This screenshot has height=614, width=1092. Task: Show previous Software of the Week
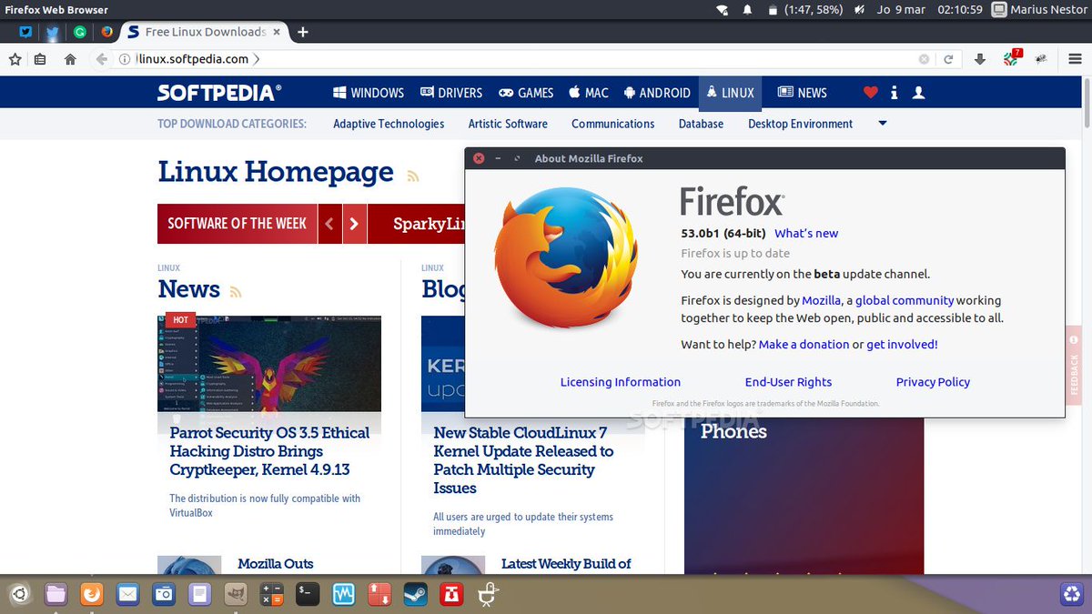click(329, 224)
